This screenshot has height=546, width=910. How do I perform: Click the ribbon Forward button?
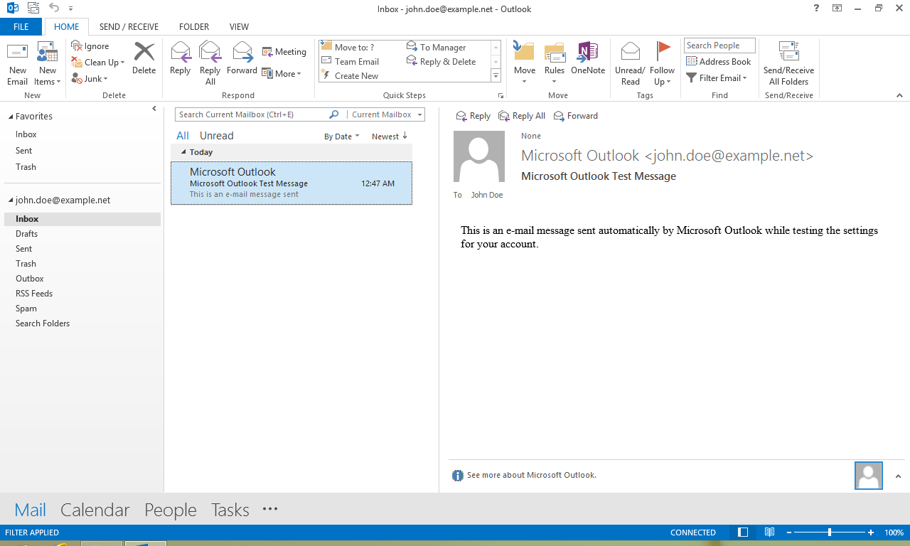point(242,58)
